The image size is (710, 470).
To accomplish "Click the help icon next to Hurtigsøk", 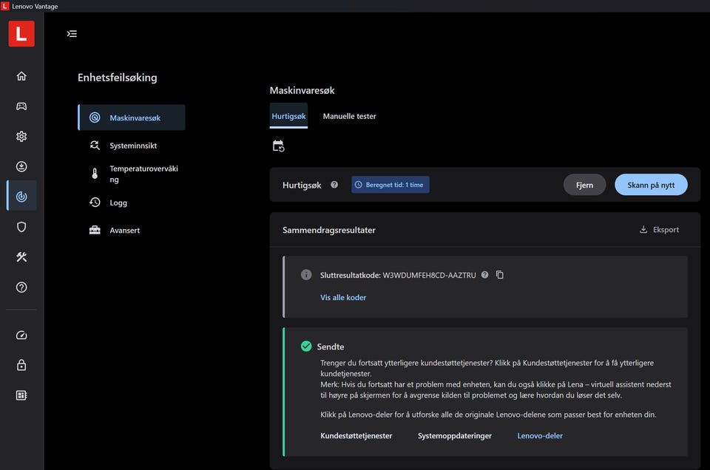I will [334, 185].
